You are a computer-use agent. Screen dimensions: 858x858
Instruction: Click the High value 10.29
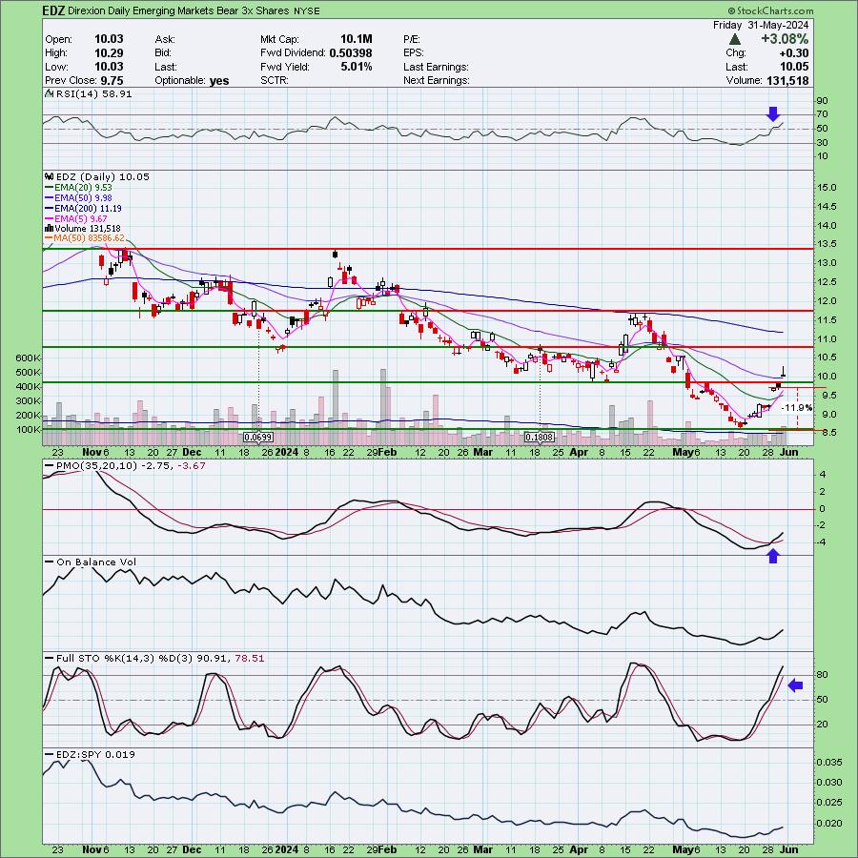[109, 53]
